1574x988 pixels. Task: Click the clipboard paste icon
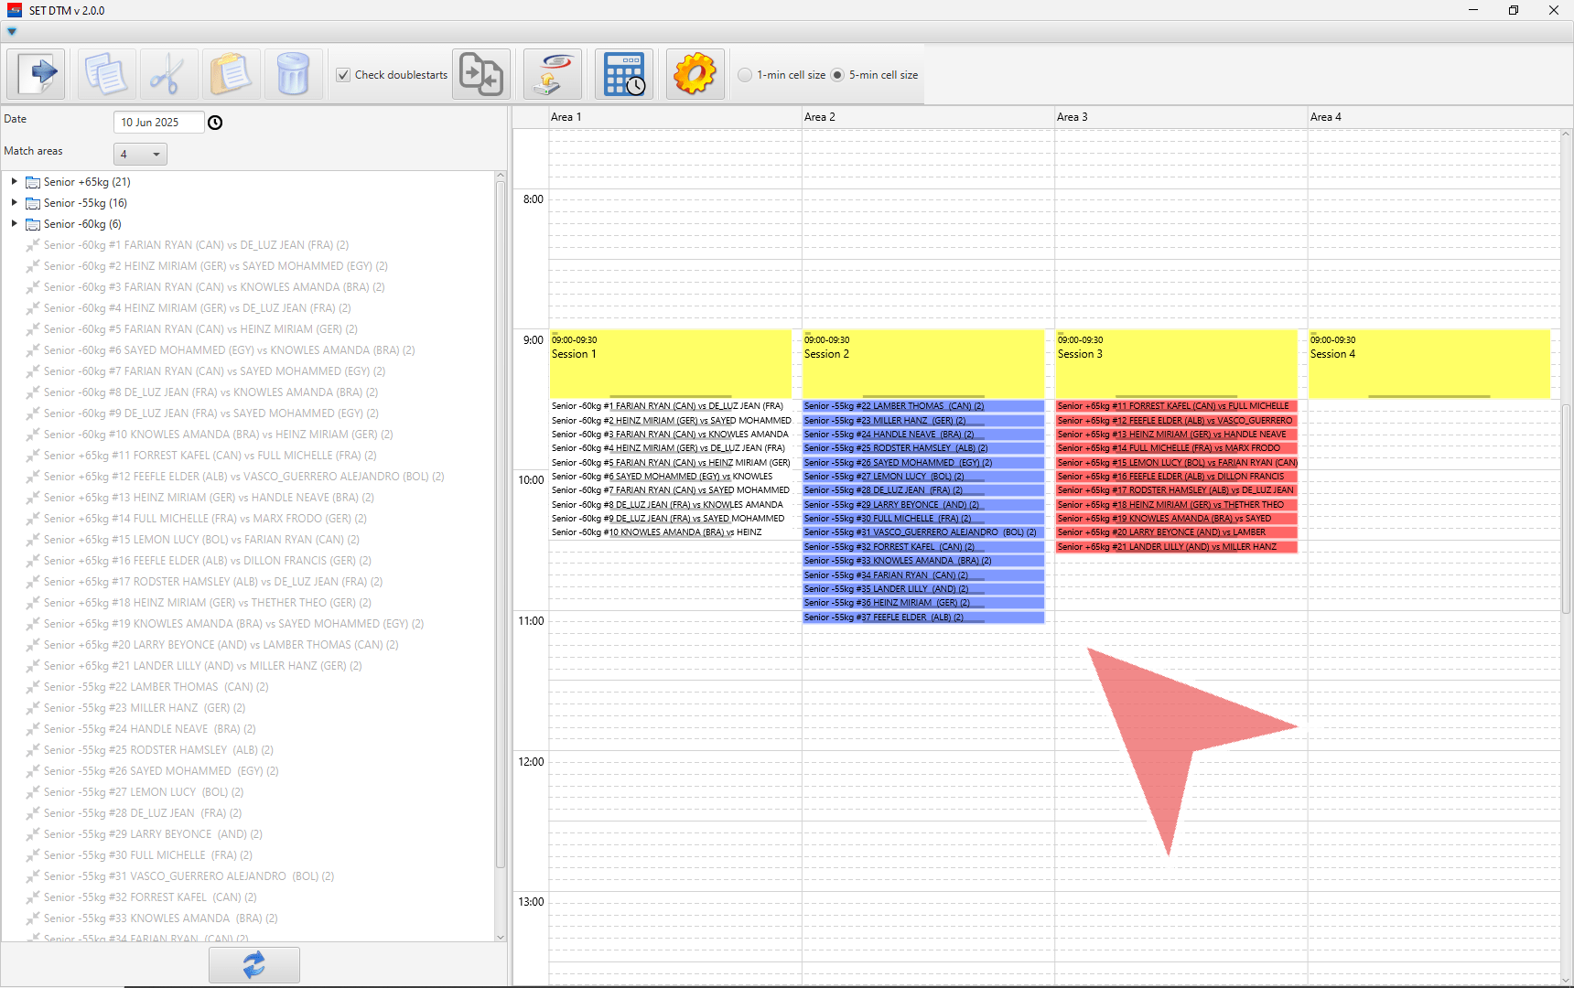pyautogui.click(x=231, y=74)
